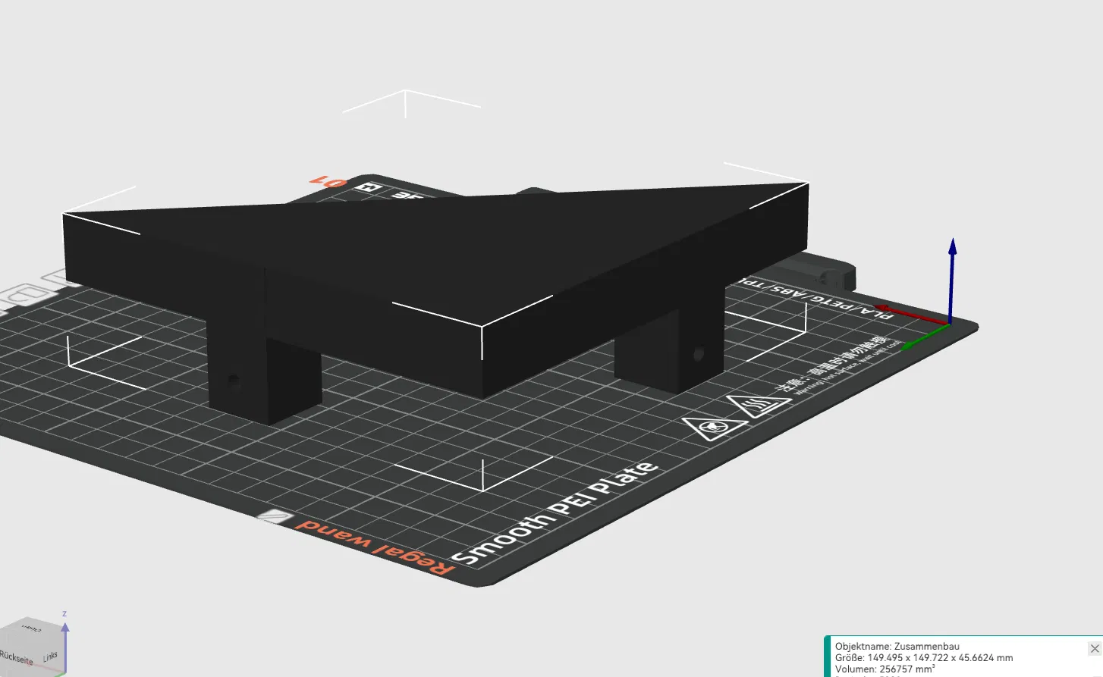Screen dimensions: 1103x677
Task: Click the blue Z-axis arrow at the plate origin
Action: pos(952,280)
